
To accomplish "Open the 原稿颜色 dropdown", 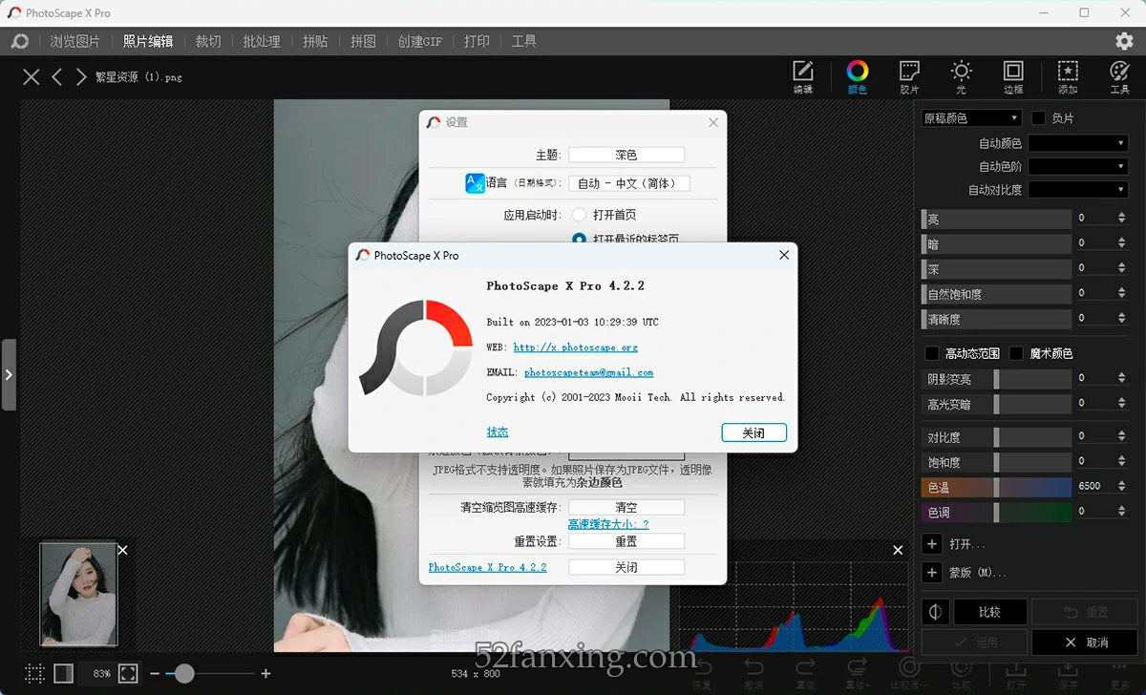I will (971, 118).
